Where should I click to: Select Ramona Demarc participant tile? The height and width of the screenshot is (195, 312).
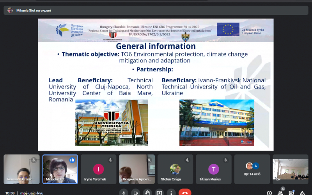pos(21,169)
